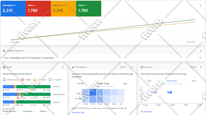
Task: Click the Bid adjustments label
Action: [x=9, y=109]
